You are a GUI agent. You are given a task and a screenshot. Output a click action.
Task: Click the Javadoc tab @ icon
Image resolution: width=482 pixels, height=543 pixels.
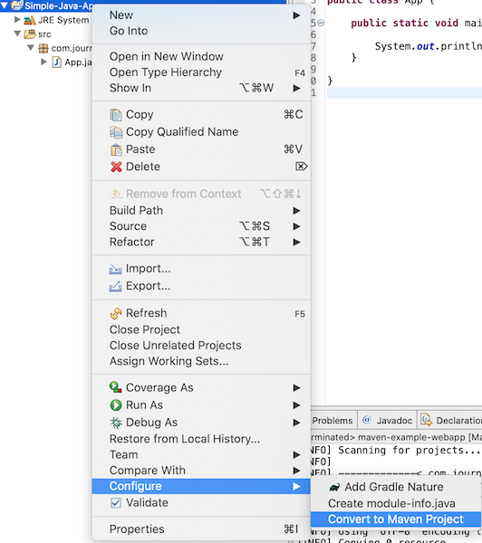coord(367,420)
